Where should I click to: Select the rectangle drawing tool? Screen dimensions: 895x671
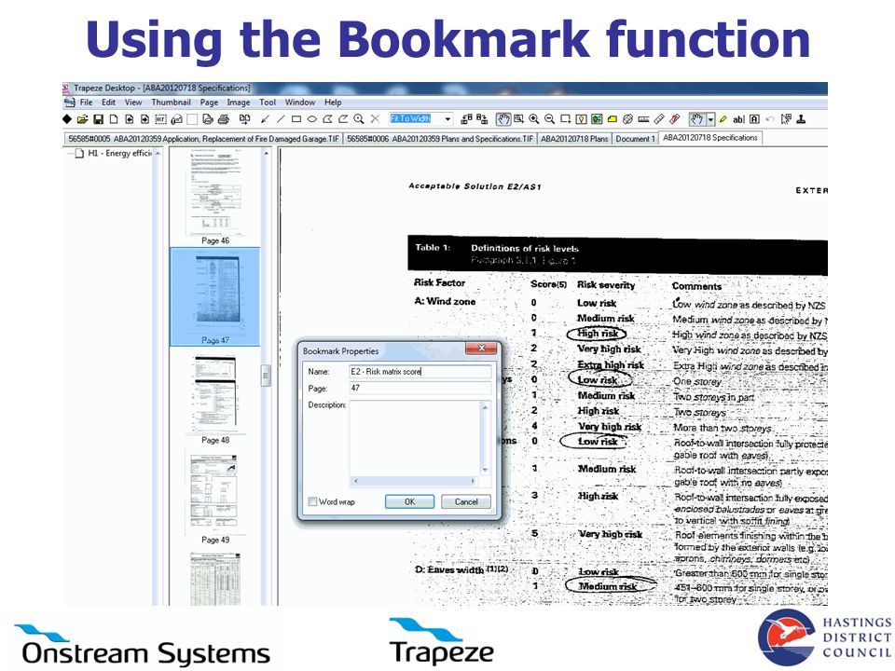click(x=296, y=119)
